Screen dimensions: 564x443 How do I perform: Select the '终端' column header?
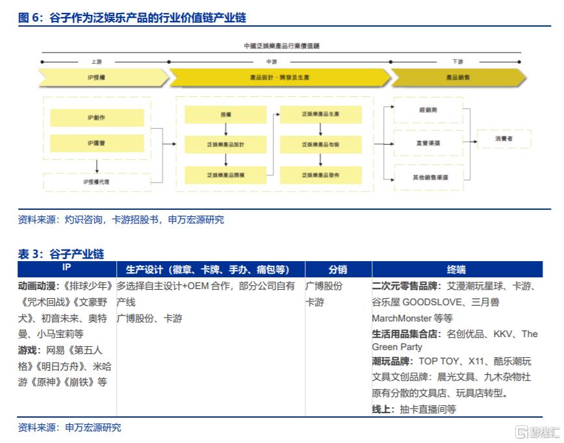(457, 270)
